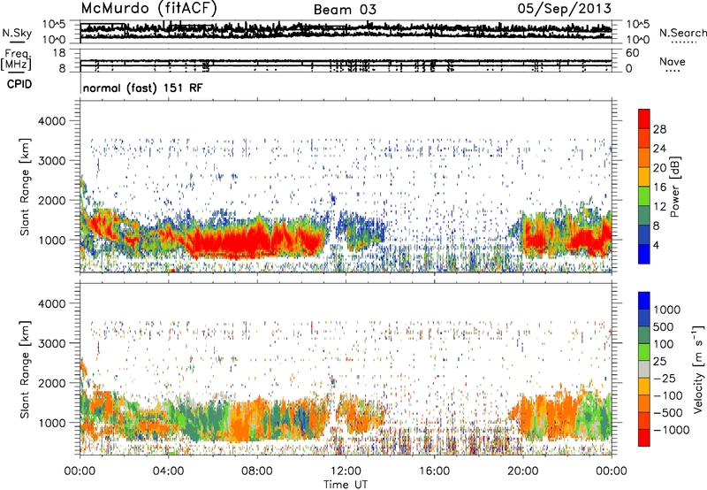Click the "Time UT" axis title
Screen dimensions: 707x490
point(346,485)
